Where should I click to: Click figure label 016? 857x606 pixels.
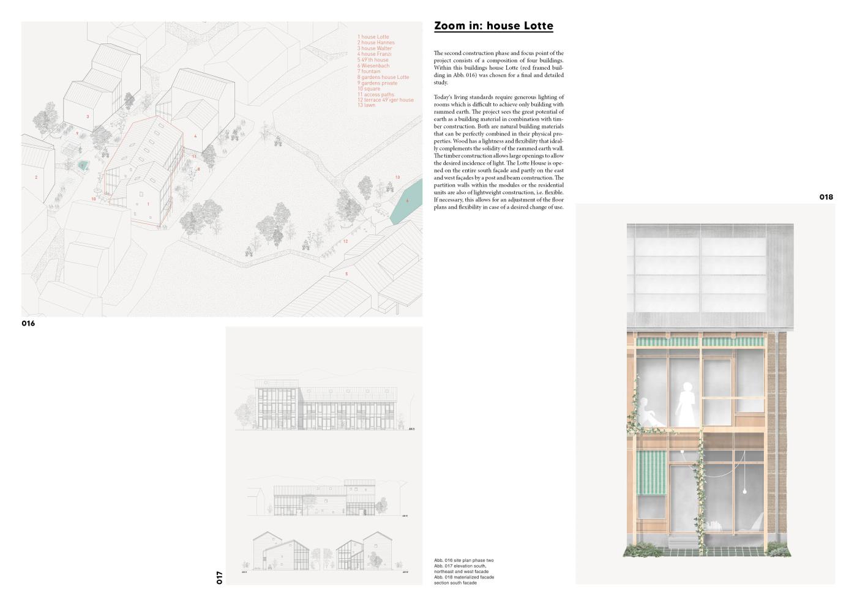pyautogui.click(x=28, y=323)
